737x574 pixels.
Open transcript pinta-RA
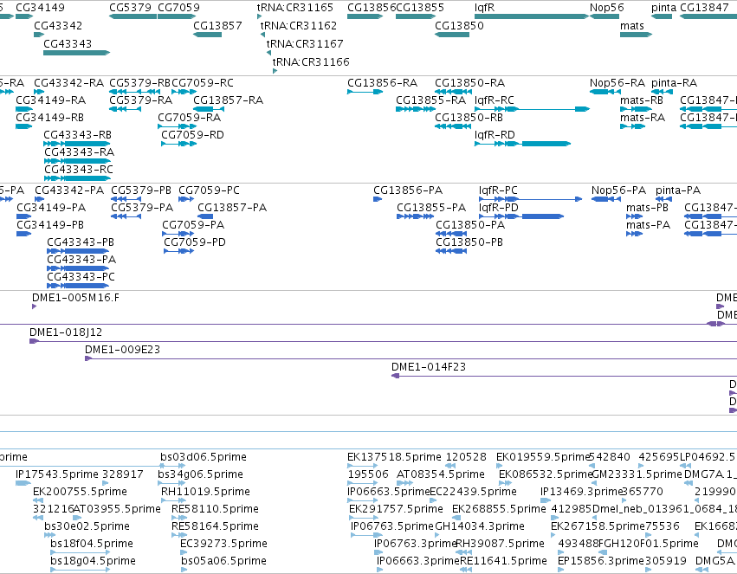(675, 83)
